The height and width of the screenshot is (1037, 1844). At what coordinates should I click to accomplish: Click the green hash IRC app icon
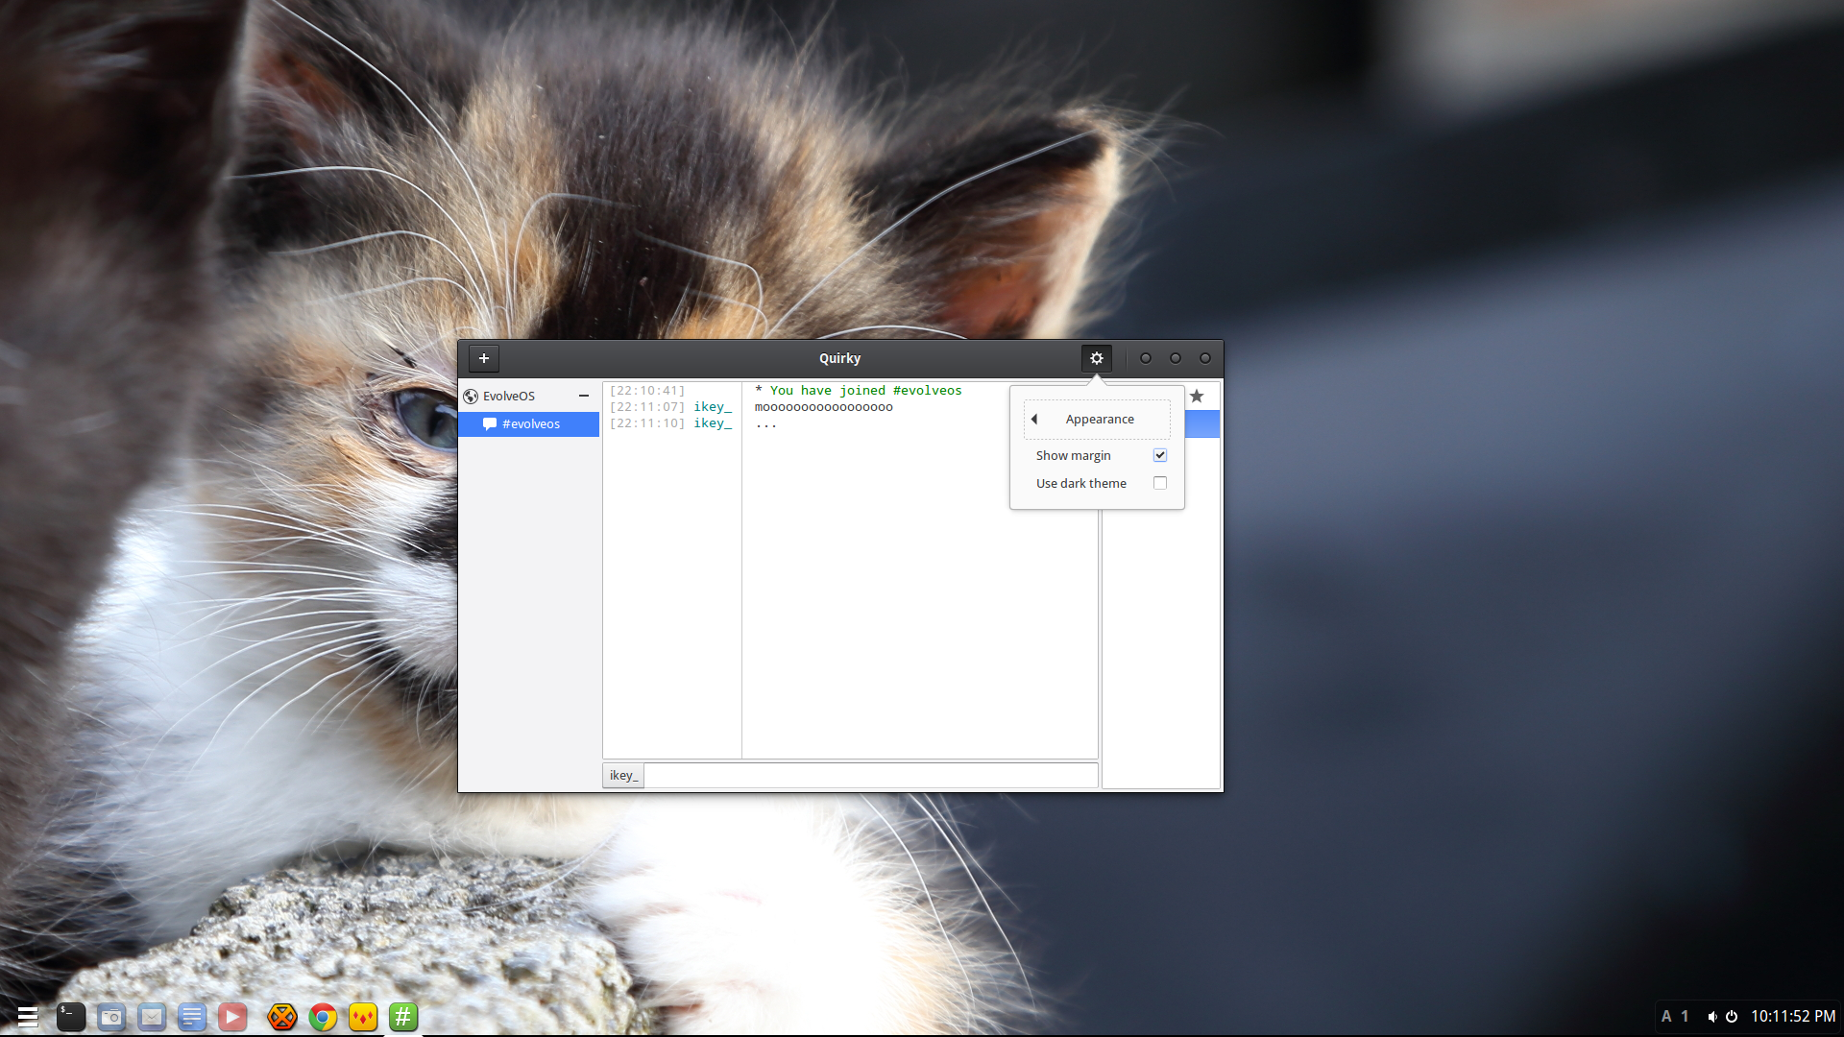[x=403, y=1017]
